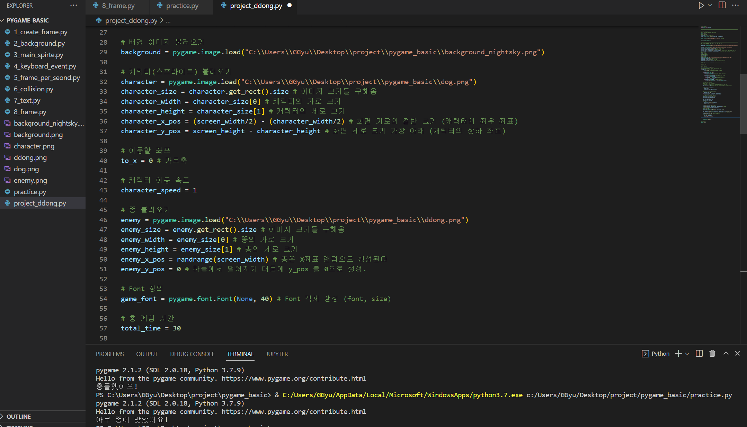Maximize the panel size with chevron up
The width and height of the screenshot is (747, 427).
726,353
